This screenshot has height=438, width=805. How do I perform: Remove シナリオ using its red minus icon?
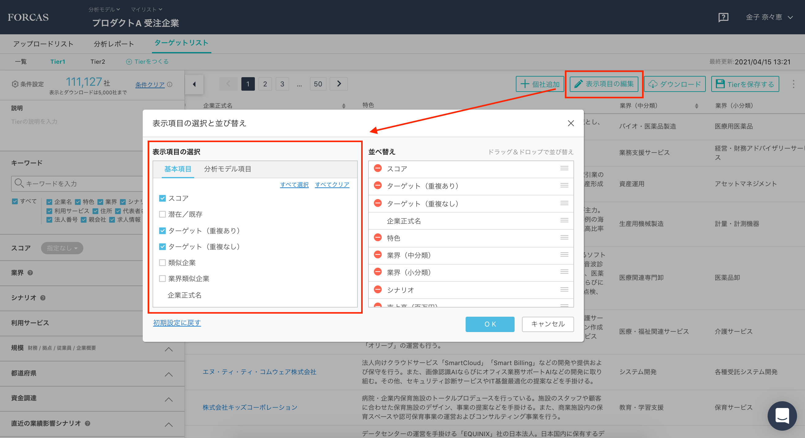point(378,290)
